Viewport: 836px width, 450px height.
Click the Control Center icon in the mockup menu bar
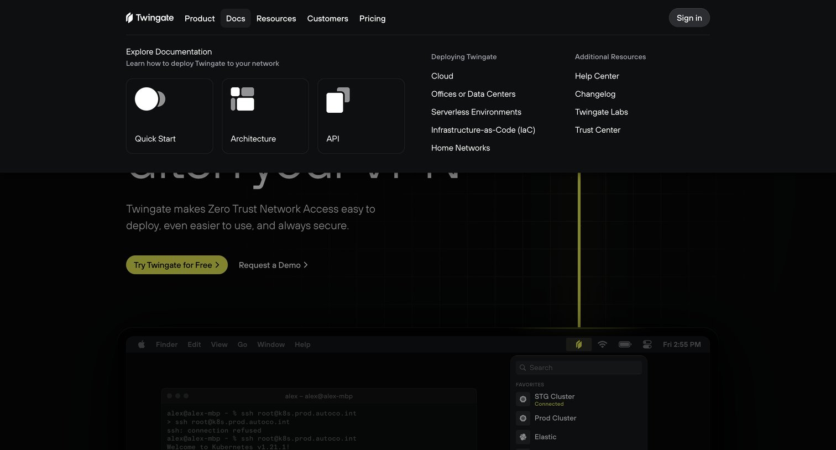[647, 344]
